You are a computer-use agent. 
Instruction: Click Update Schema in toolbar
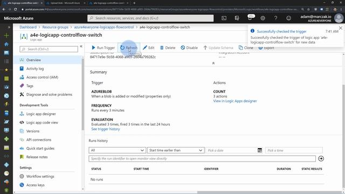pos(218,48)
